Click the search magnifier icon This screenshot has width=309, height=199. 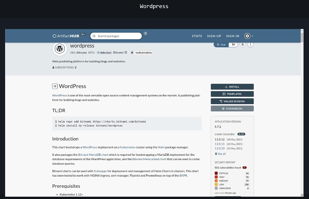[x=94, y=36]
